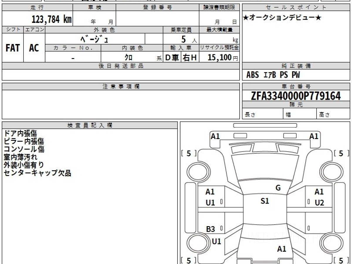Image resolution: width=352 pixels, height=264 pixels.
Task: Select the ★オークションデビュー★ sales point text
Action: pyautogui.click(x=282, y=18)
